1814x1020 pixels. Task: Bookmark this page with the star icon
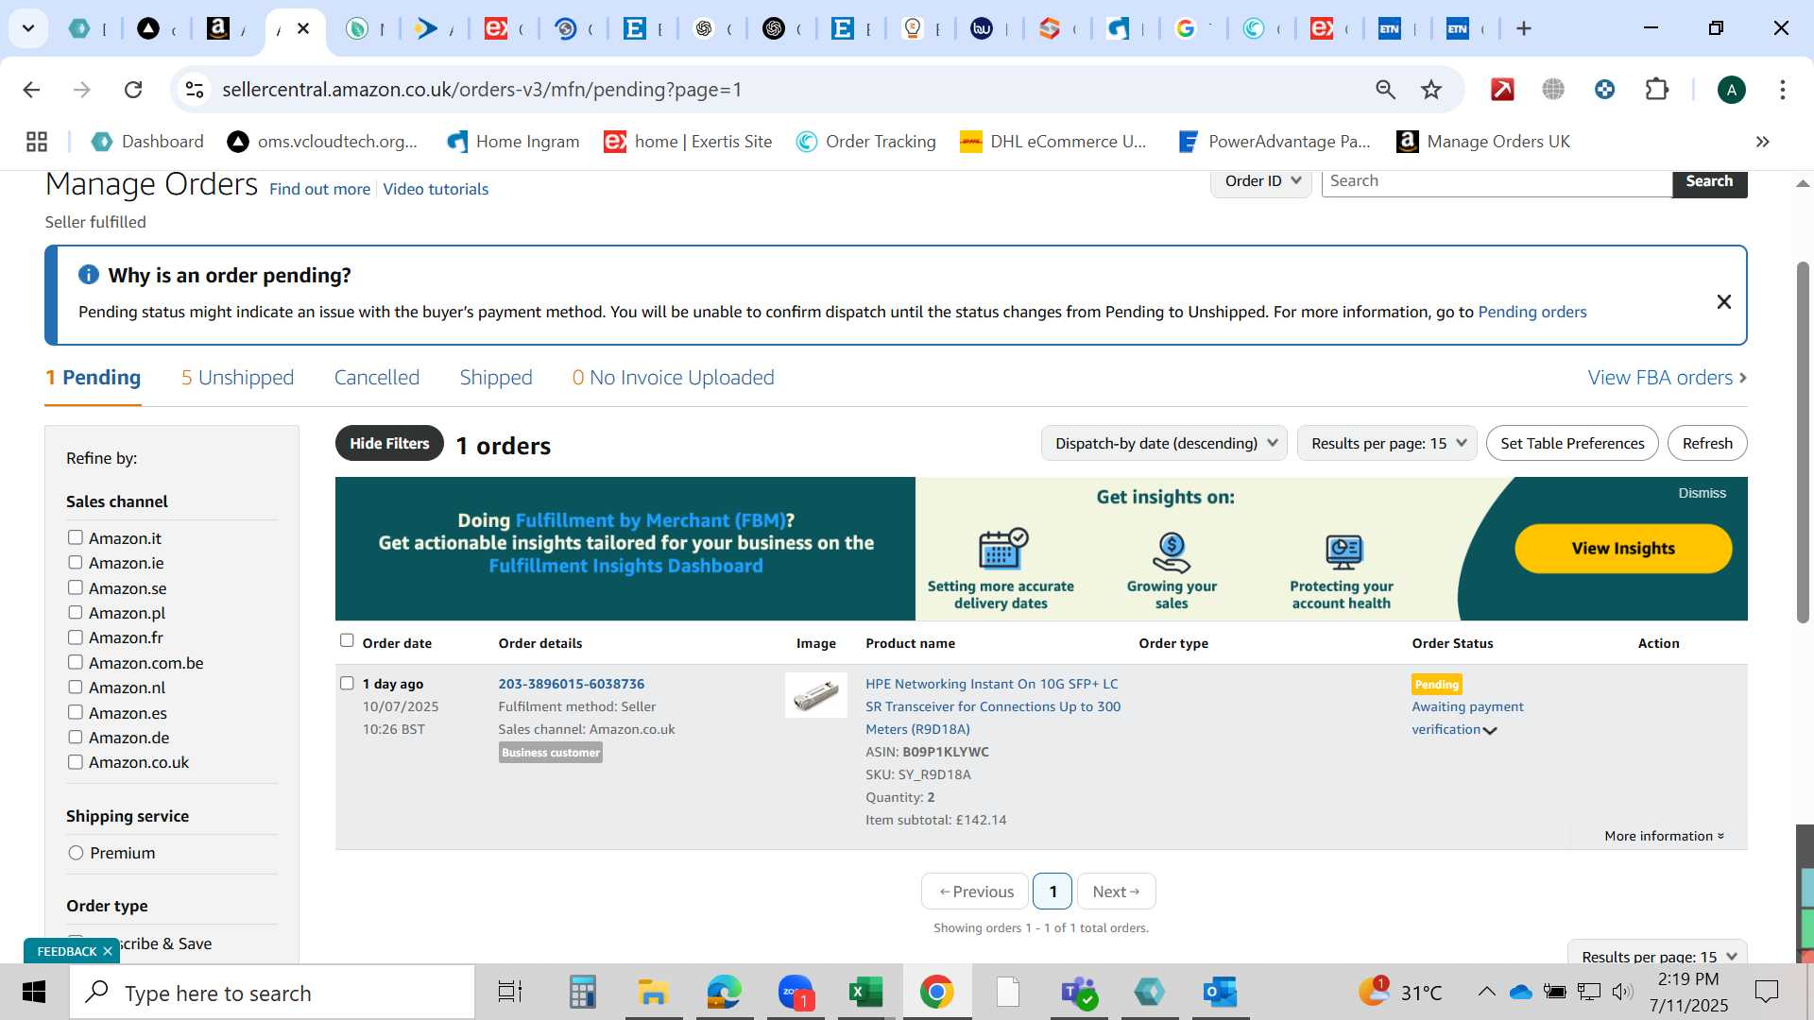point(1431,90)
